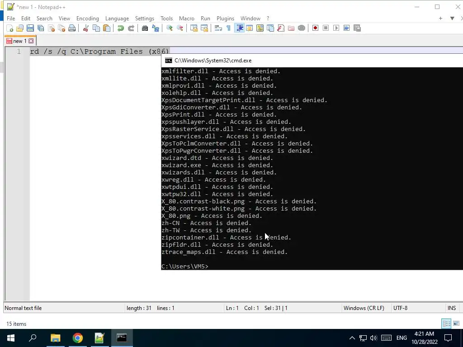Viewport: 463px width, 347px height.
Task: Undo last action with green arrow icon
Action: point(120,28)
